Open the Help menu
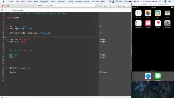 pos(103,1)
